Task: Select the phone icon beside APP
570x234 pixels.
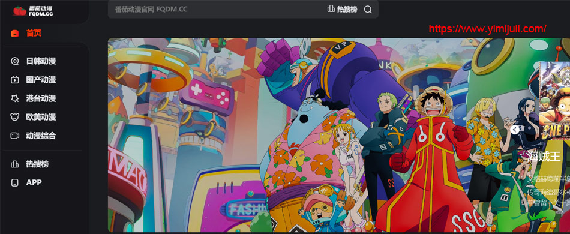Action: point(15,183)
